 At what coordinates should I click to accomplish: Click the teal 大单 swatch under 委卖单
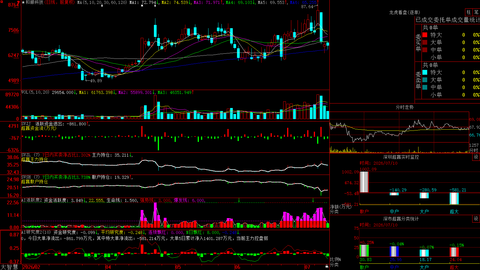tap(425, 80)
